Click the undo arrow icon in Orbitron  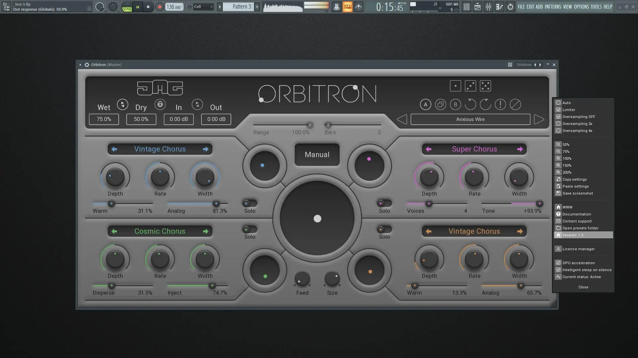pos(470,104)
